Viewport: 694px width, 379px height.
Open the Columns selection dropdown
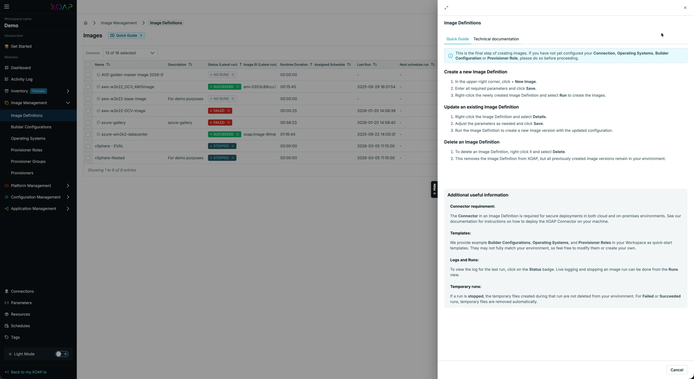[130, 53]
